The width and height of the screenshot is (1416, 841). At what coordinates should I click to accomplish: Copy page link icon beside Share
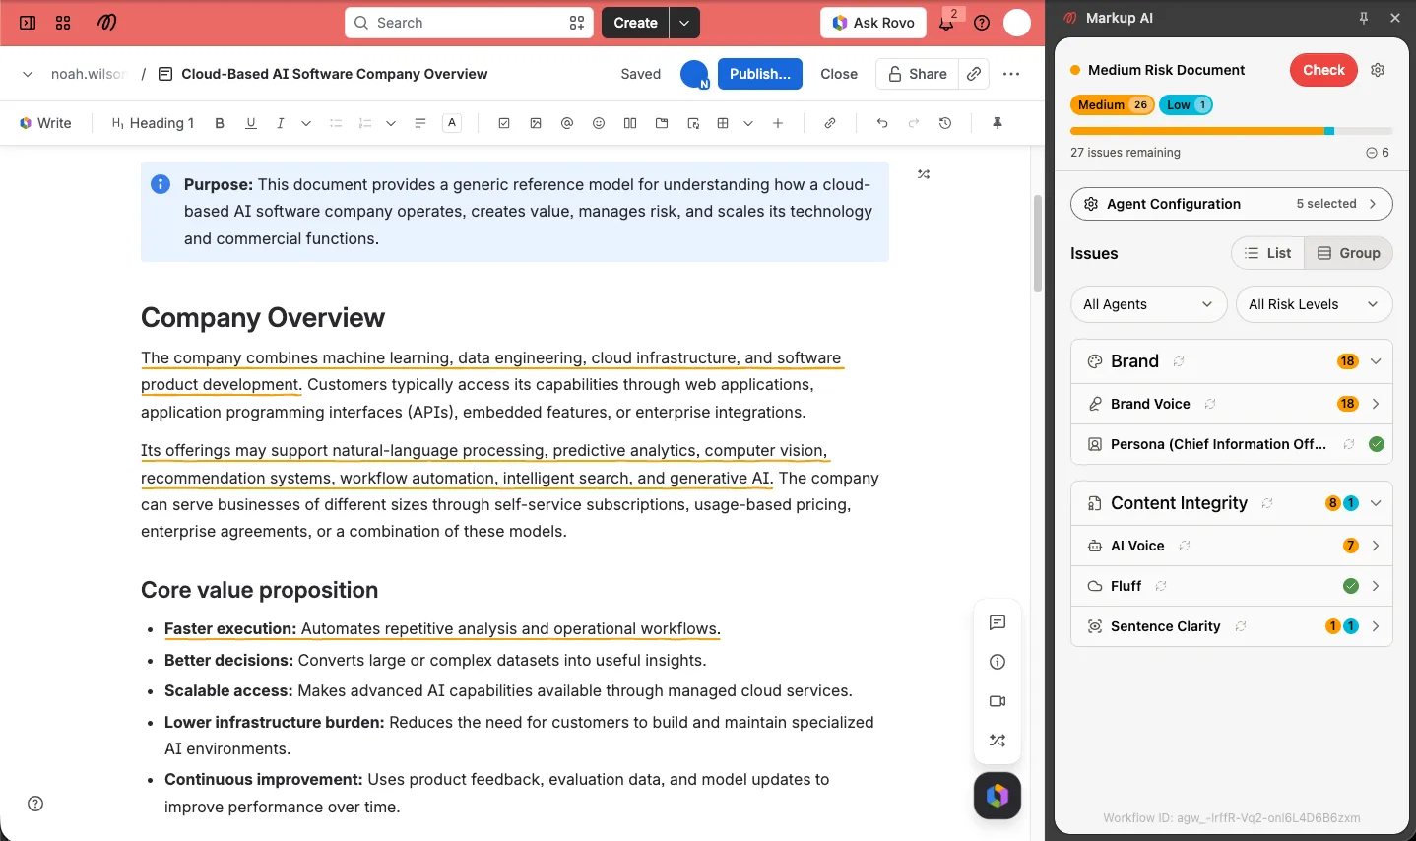click(x=974, y=74)
